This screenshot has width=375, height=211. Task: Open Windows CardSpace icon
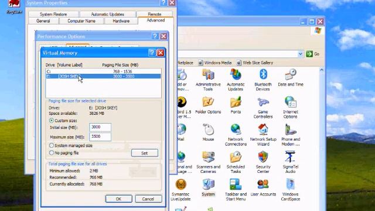(291, 185)
